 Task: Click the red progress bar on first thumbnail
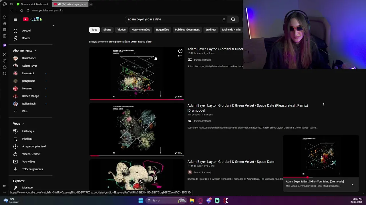137,100
